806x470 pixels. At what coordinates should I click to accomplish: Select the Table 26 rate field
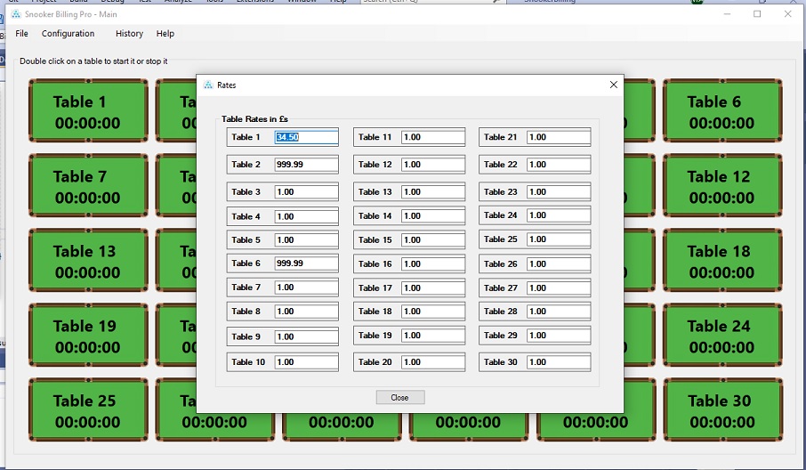pyautogui.click(x=558, y=263)
